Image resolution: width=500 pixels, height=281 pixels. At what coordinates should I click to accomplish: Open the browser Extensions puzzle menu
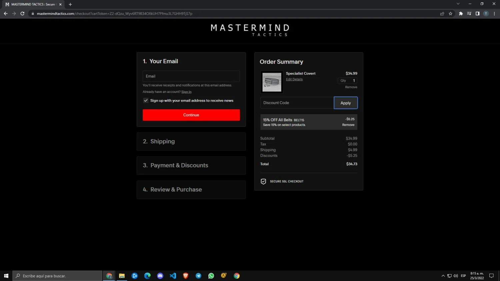tap(461, 14)
